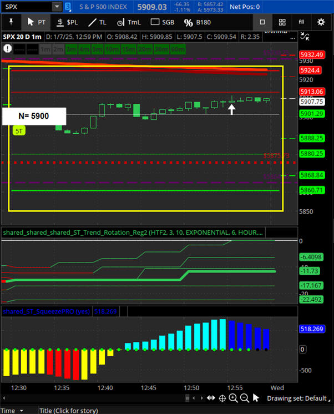The height and width of the screenshot is (414, 334).
Task: Switch to single chart layout icon
Action: 262,22
